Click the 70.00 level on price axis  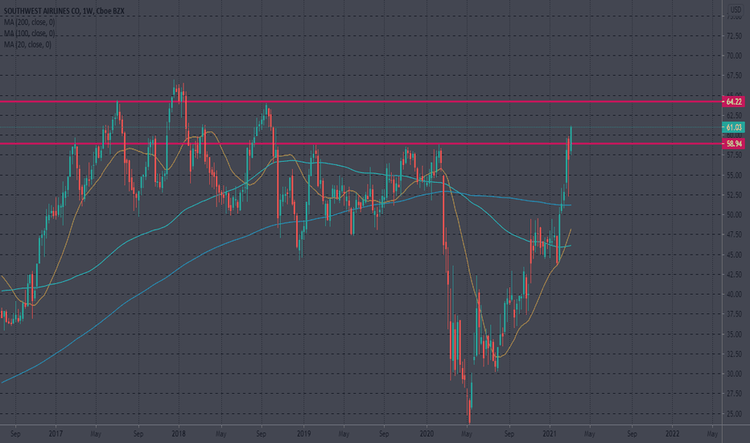pos(734,56)
